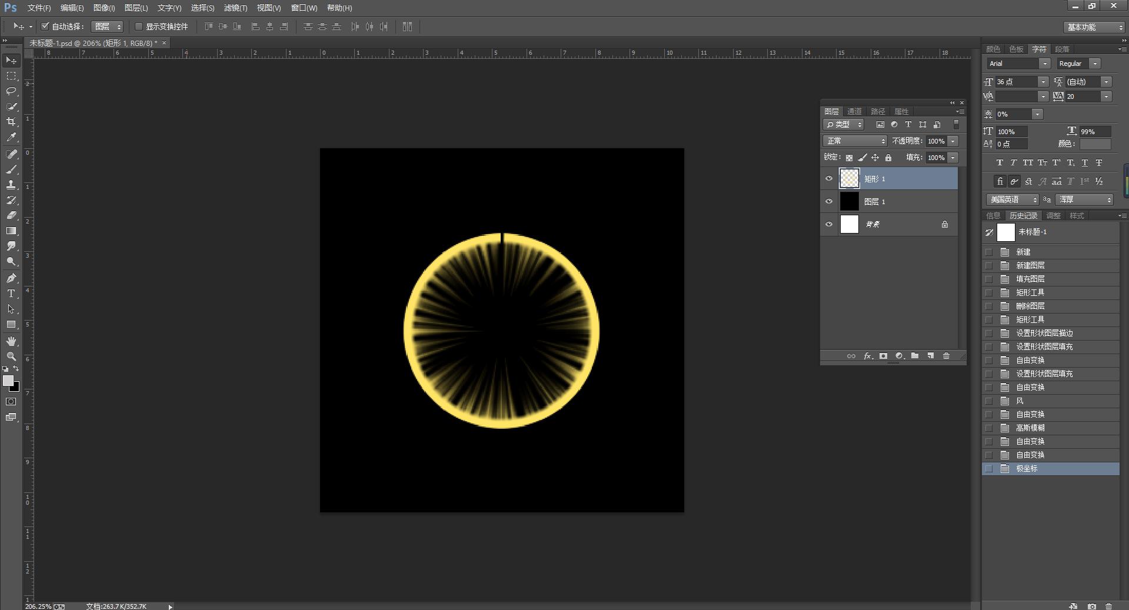1129x610 pixels.
Task: Select the Quick Selection tool
Action: coord(11,106)
